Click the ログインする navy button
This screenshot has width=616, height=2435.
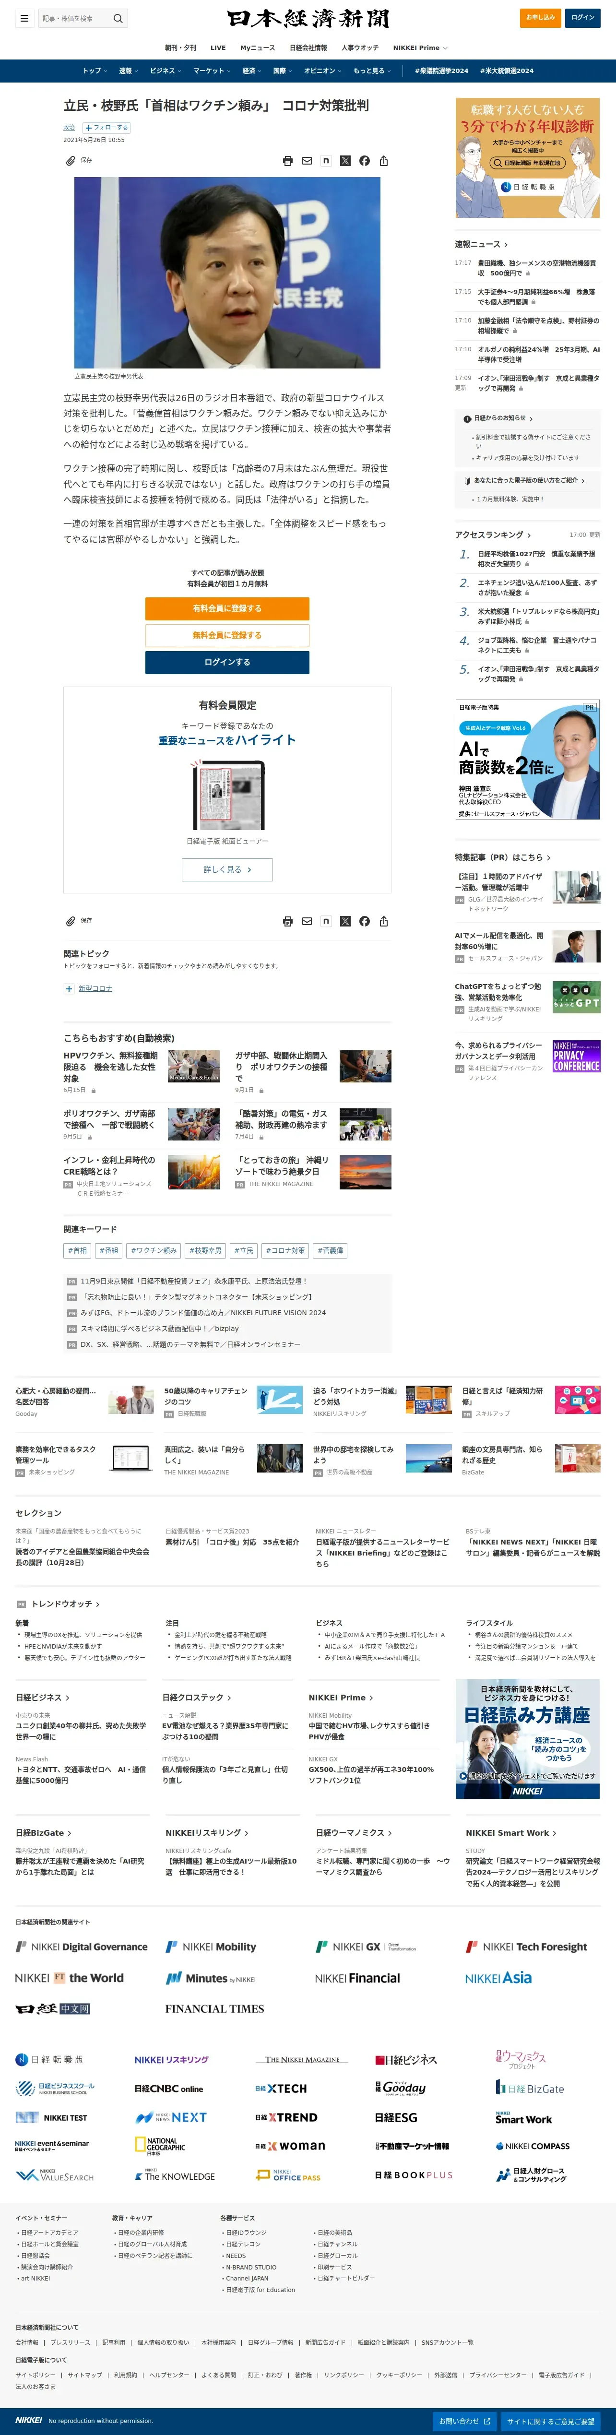tap(227, 662)
